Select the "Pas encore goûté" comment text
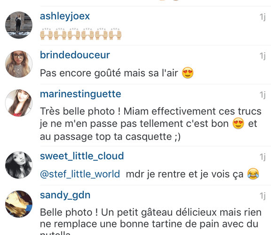Screen dimensions: 271x235 [x=117, y=73]
